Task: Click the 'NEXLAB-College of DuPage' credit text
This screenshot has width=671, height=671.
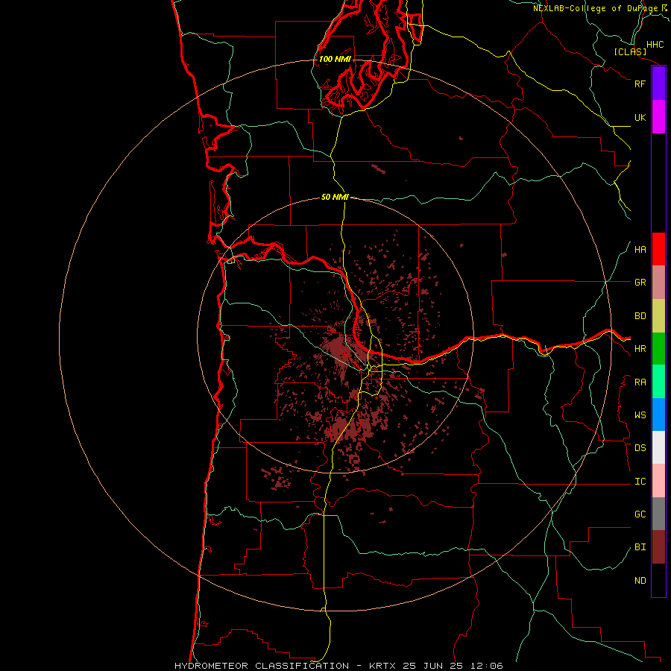Action: coord(595,8)
